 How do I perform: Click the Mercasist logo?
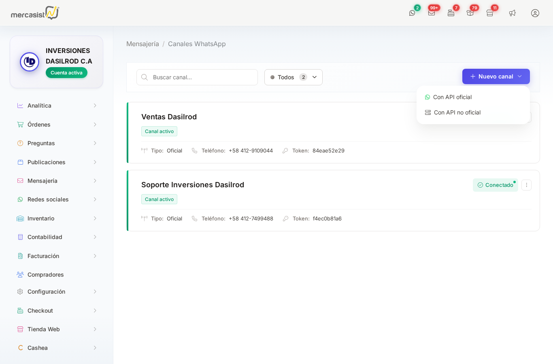click(x=35, y=13)
